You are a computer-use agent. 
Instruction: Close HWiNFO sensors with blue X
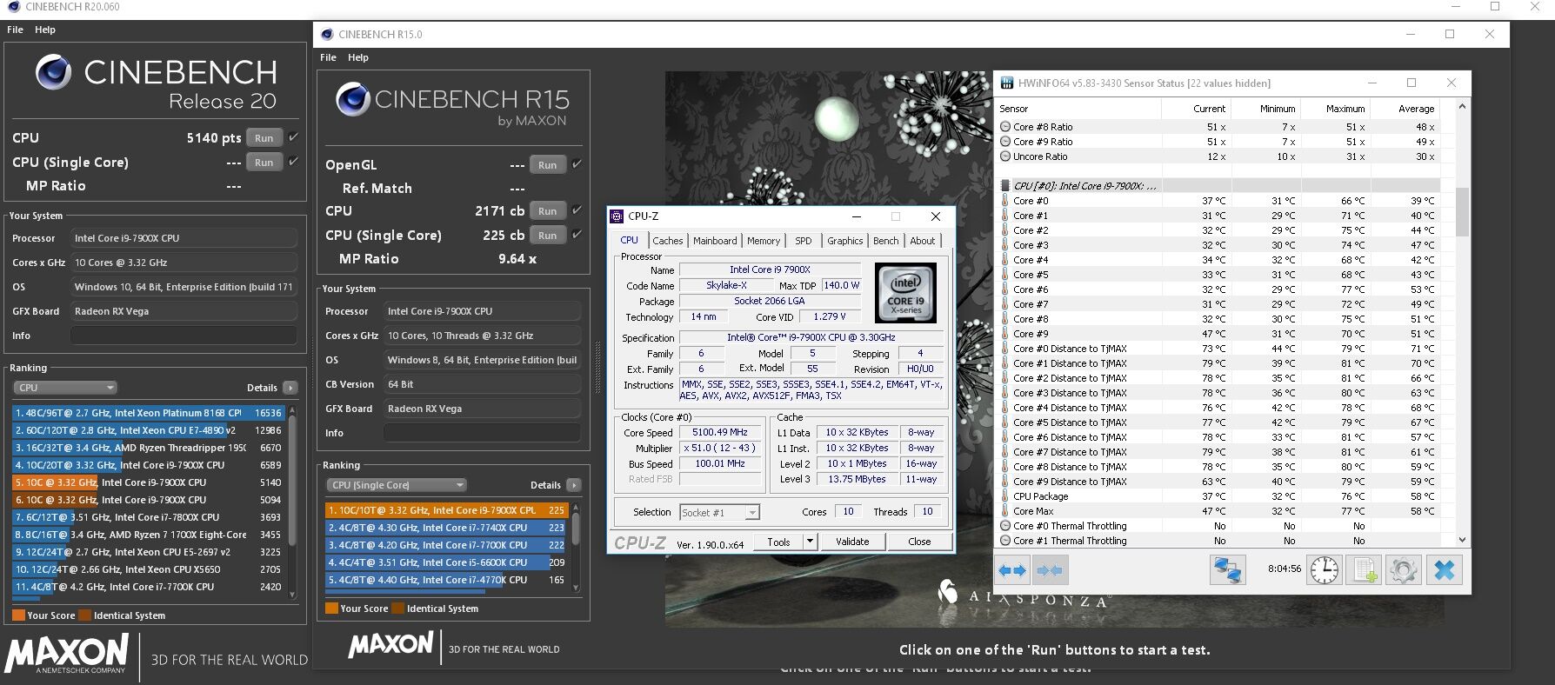pos(1444,570)
